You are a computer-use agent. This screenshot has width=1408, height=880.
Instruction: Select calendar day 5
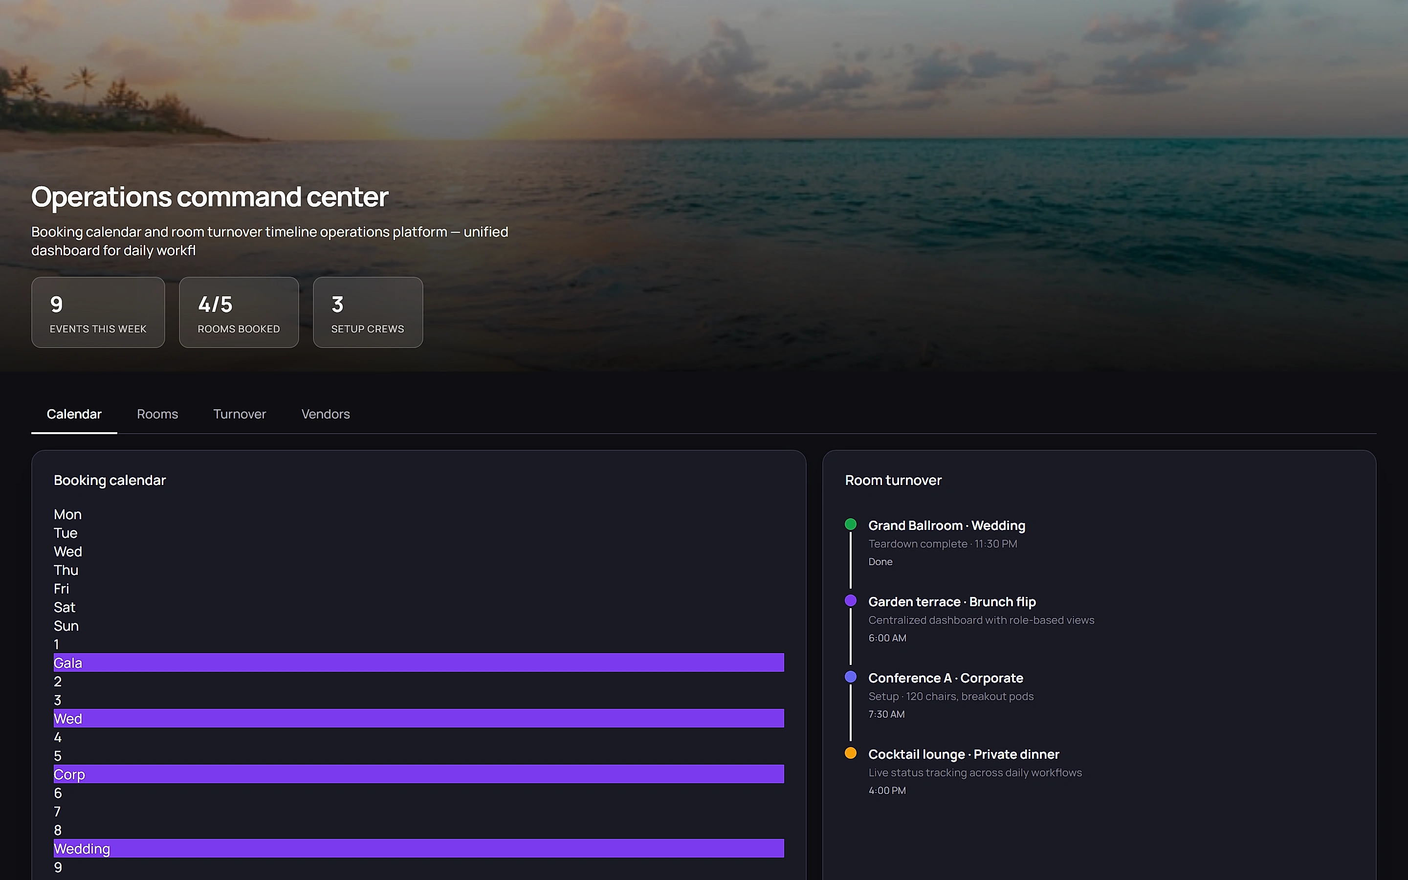[58, 756]
